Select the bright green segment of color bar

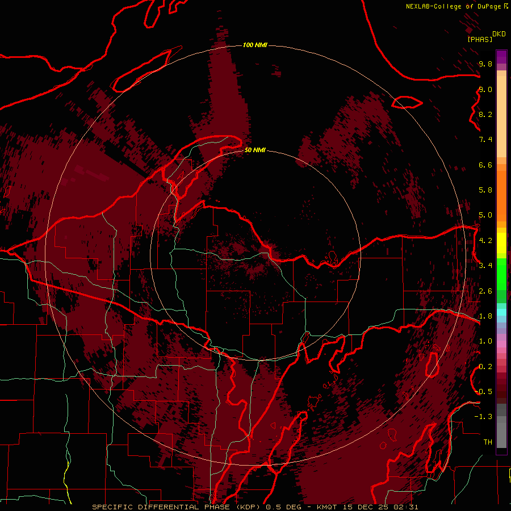point(501,274)
